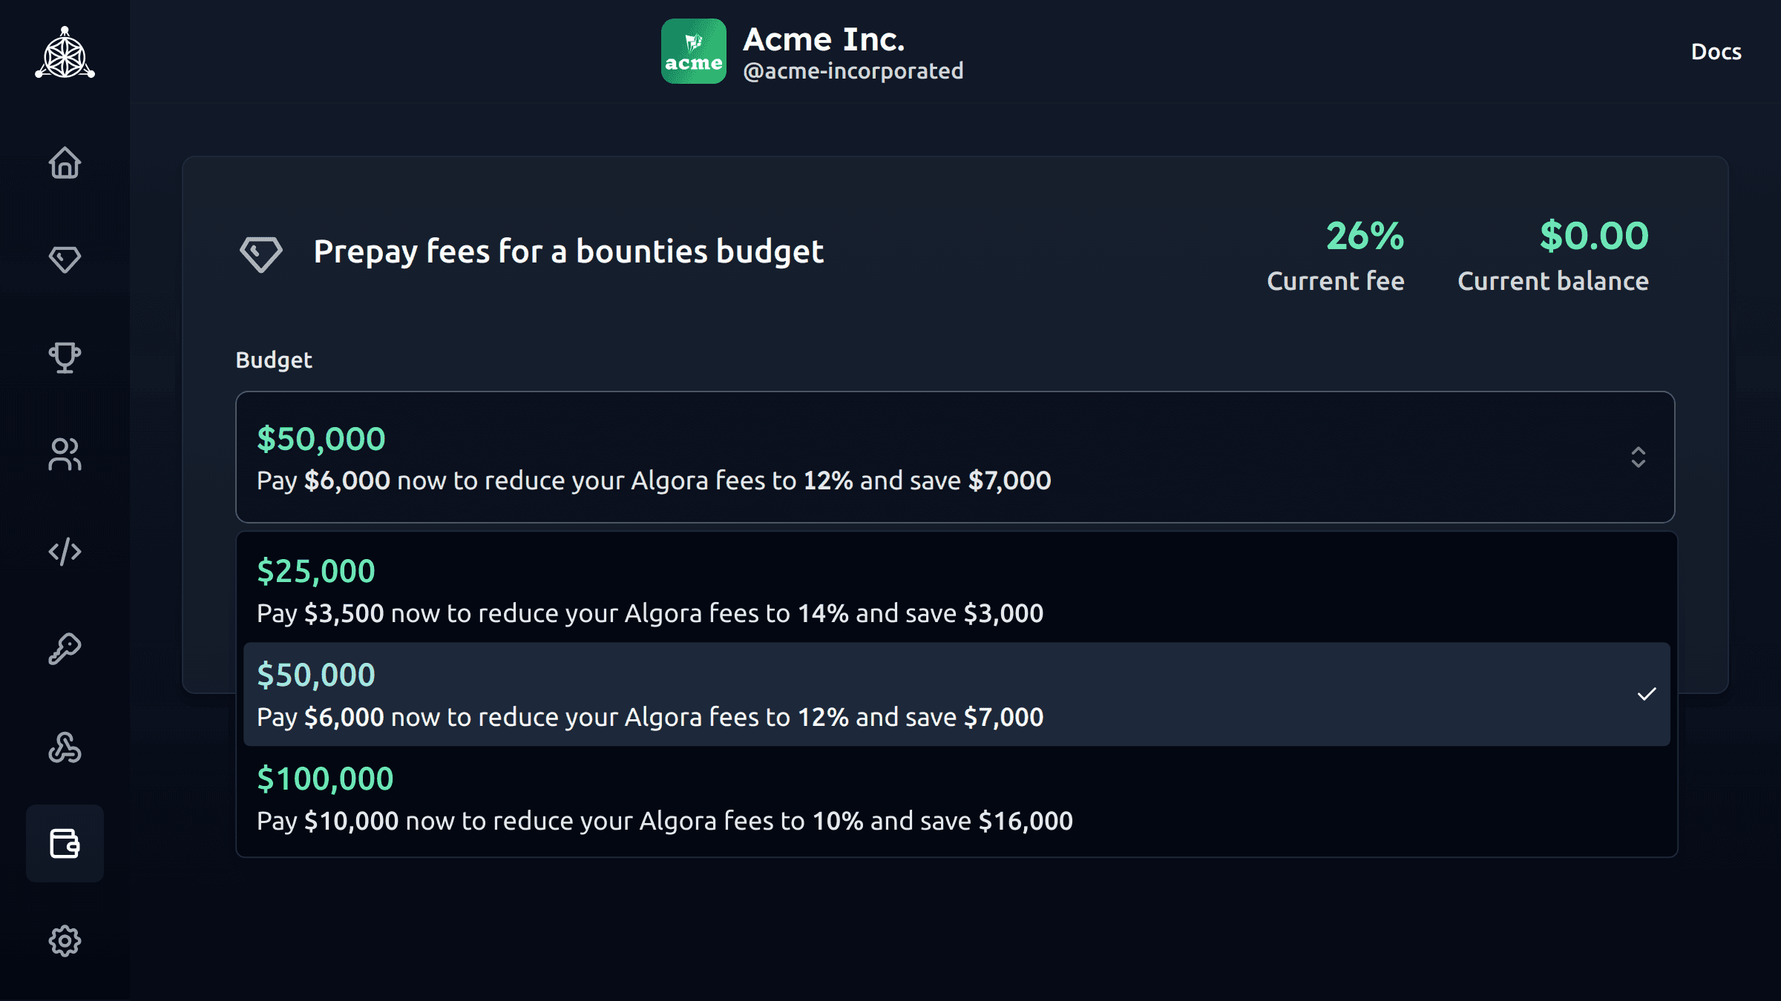Click the Acme Inc. organization name
This screenshot has height=1001, width=1781.
824,39
